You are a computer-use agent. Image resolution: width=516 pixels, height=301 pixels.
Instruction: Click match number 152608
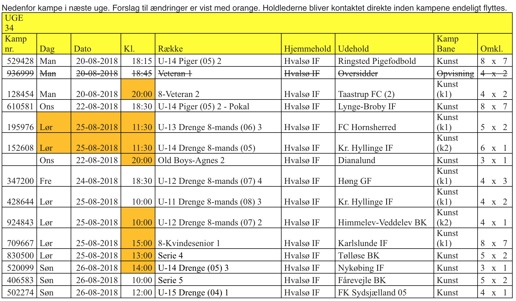coord(19,143)
